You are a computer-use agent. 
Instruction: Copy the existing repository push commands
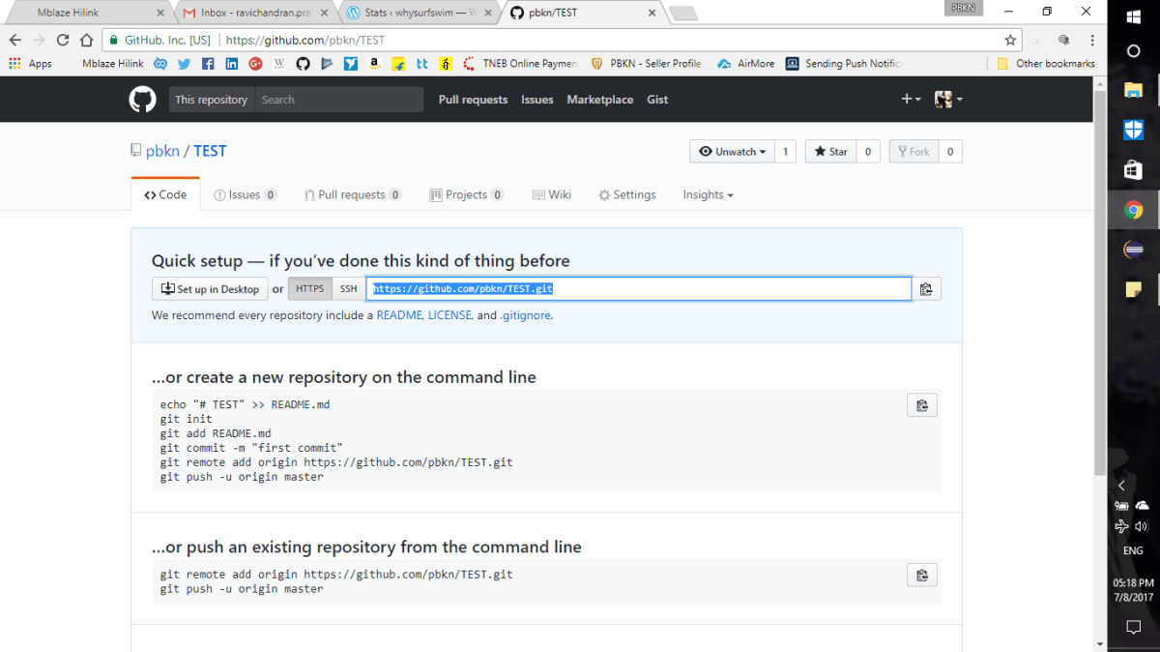pyautogui.click(x=921, y=574)
